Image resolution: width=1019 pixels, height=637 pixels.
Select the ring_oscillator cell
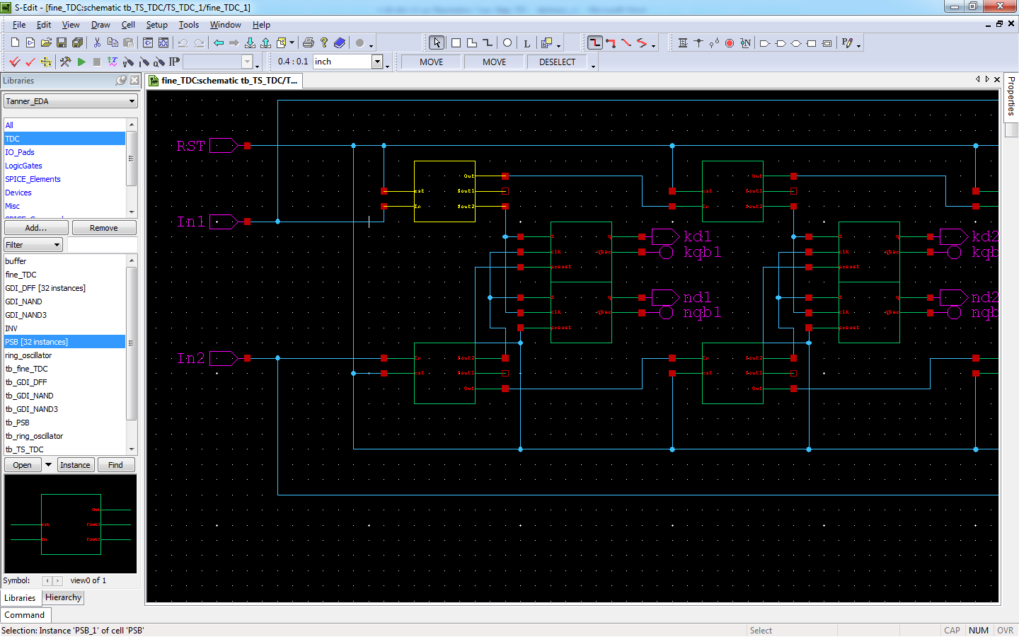click(64, 355)
